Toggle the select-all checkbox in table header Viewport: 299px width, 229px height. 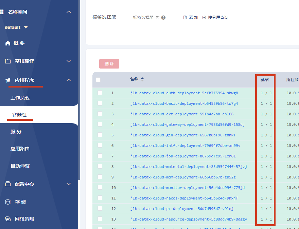(x=98, y=80)
